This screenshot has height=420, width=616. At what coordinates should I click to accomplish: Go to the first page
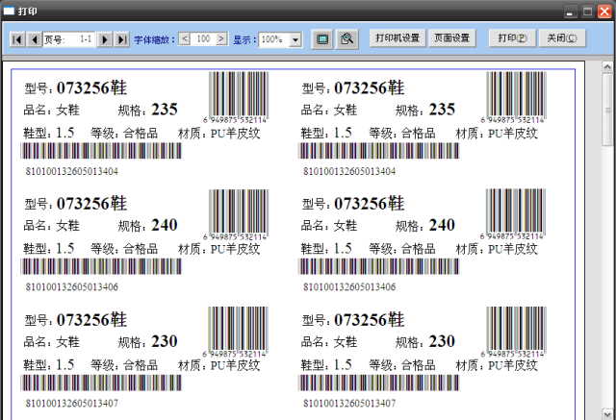(x=17, y=39)
